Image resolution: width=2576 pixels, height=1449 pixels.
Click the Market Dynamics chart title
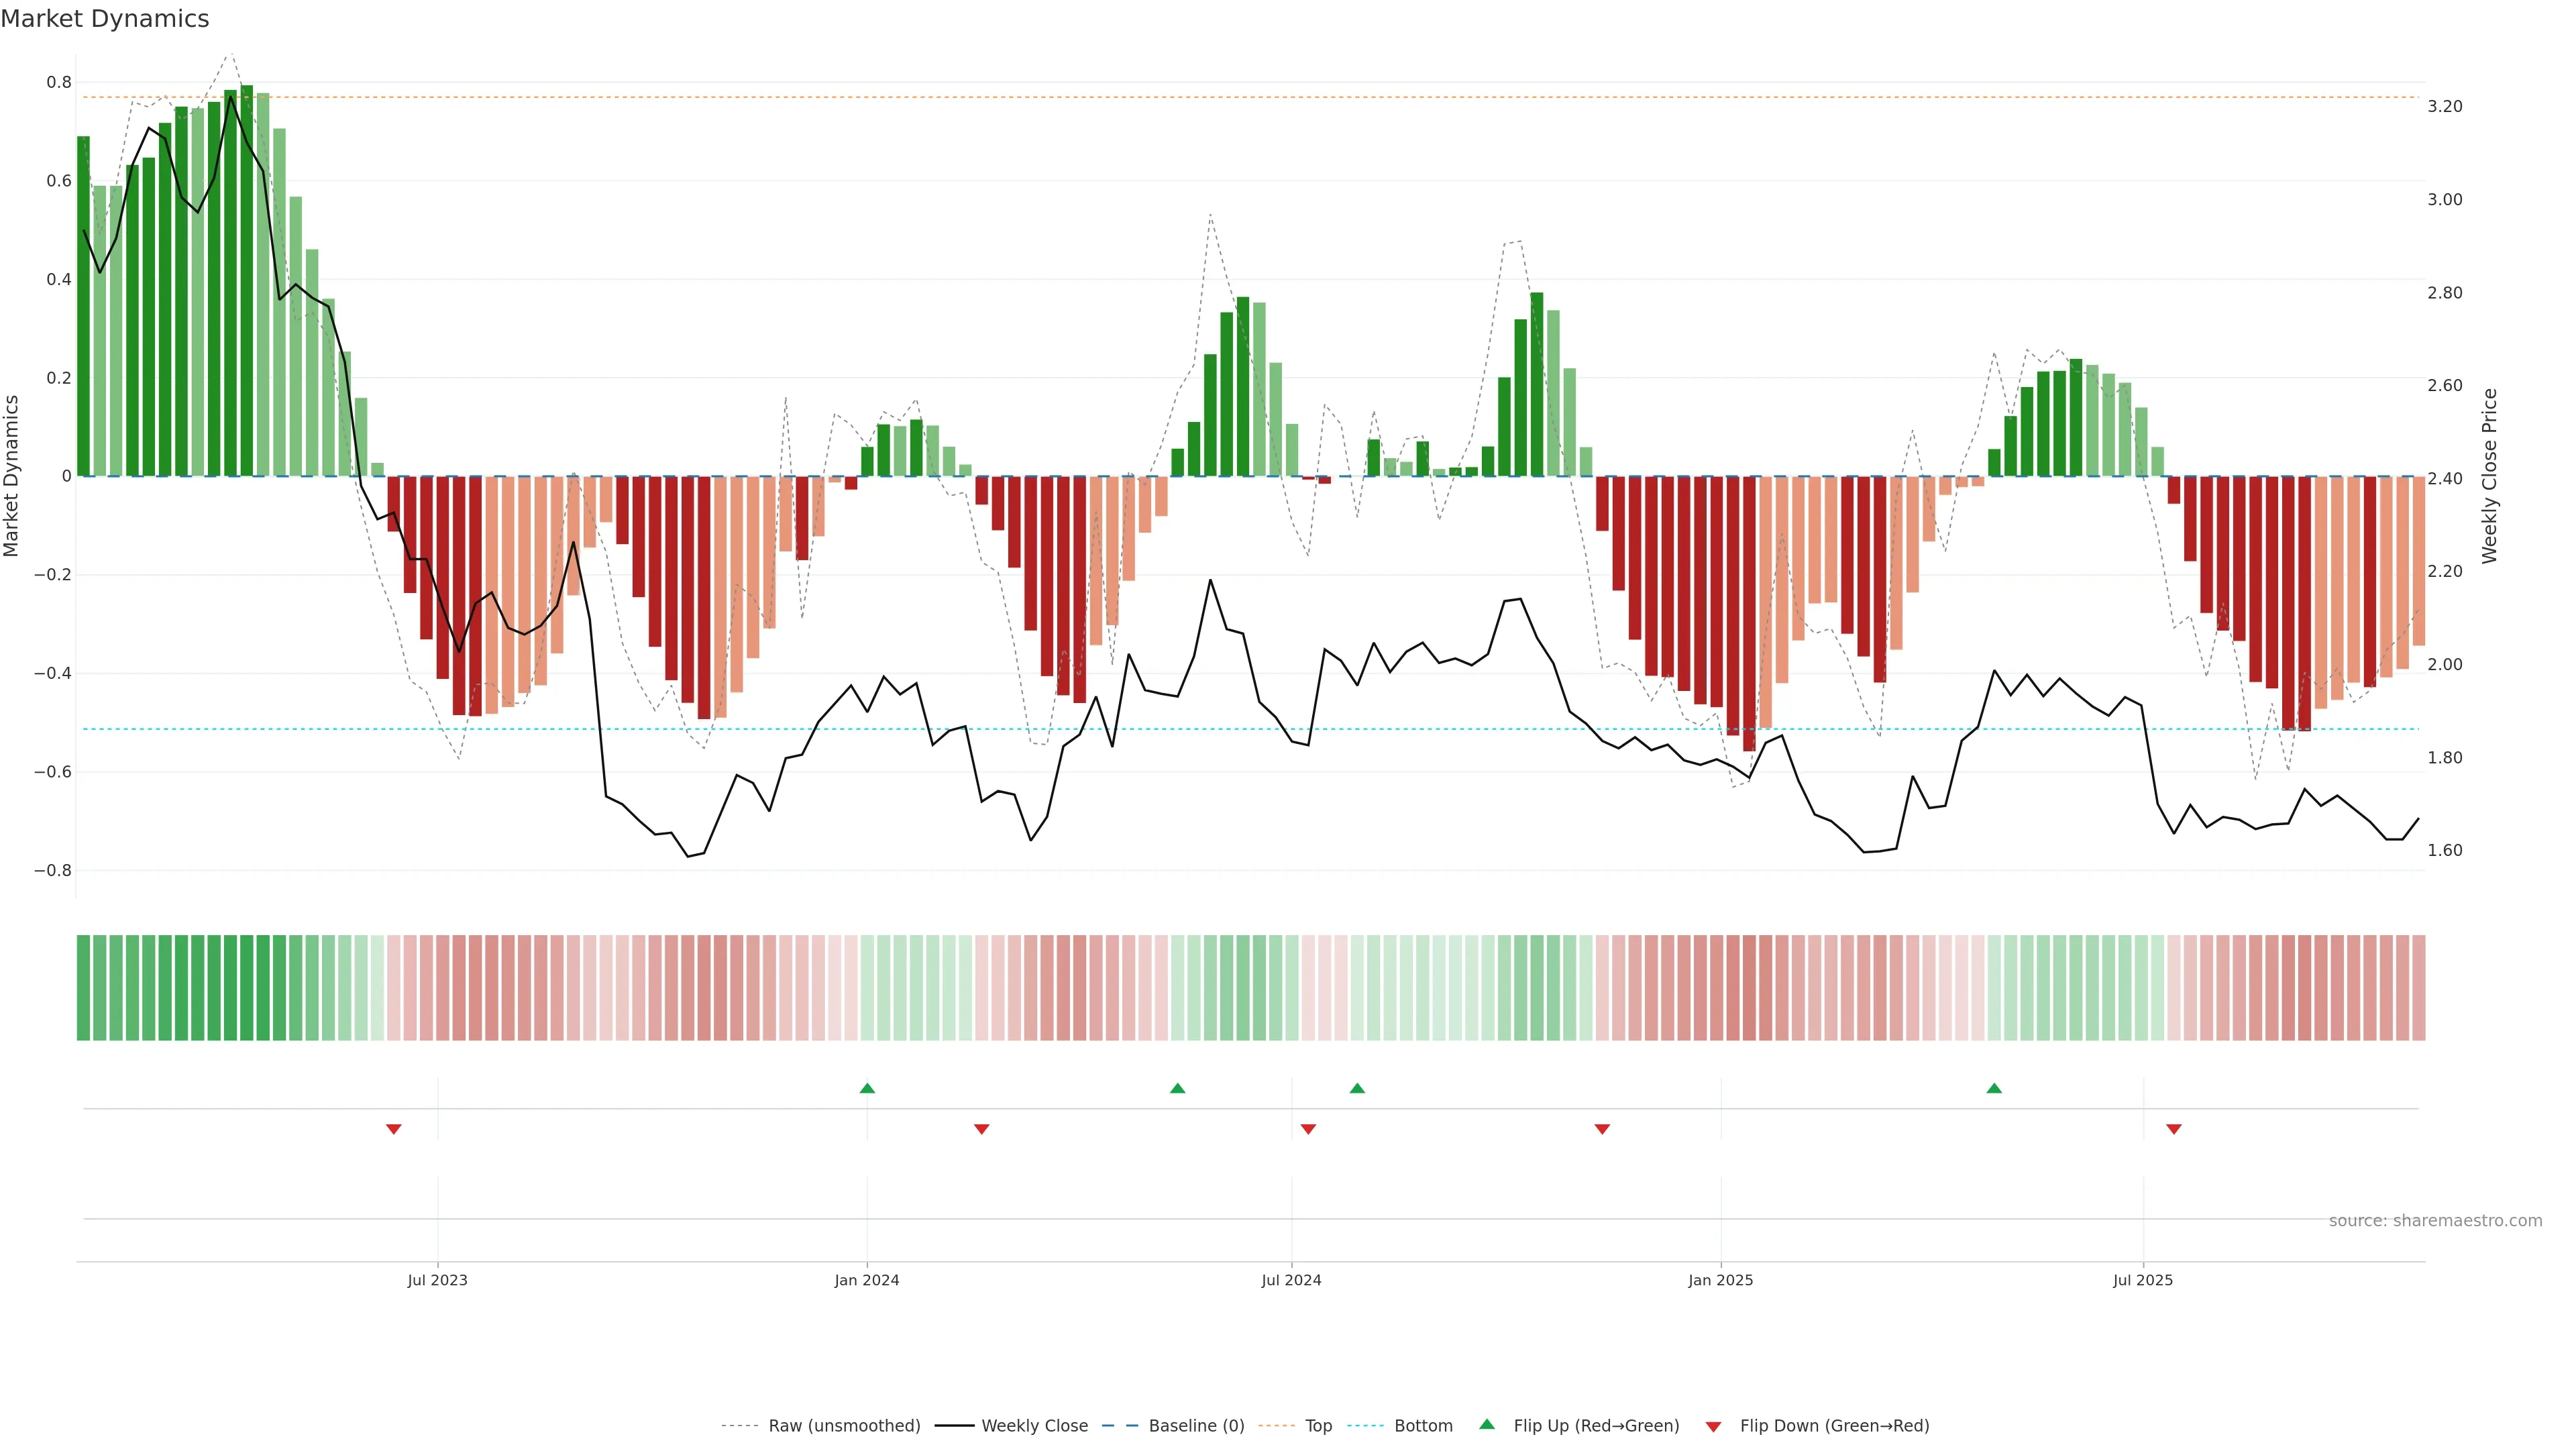point(105,19)
